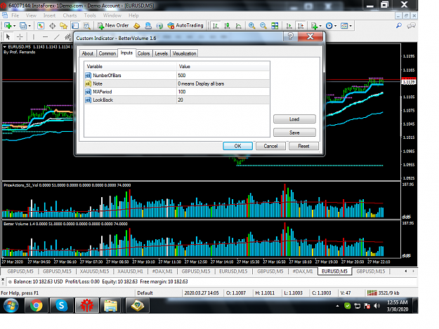
Task: Select the vertical line drawing tool
Action: 33,36
